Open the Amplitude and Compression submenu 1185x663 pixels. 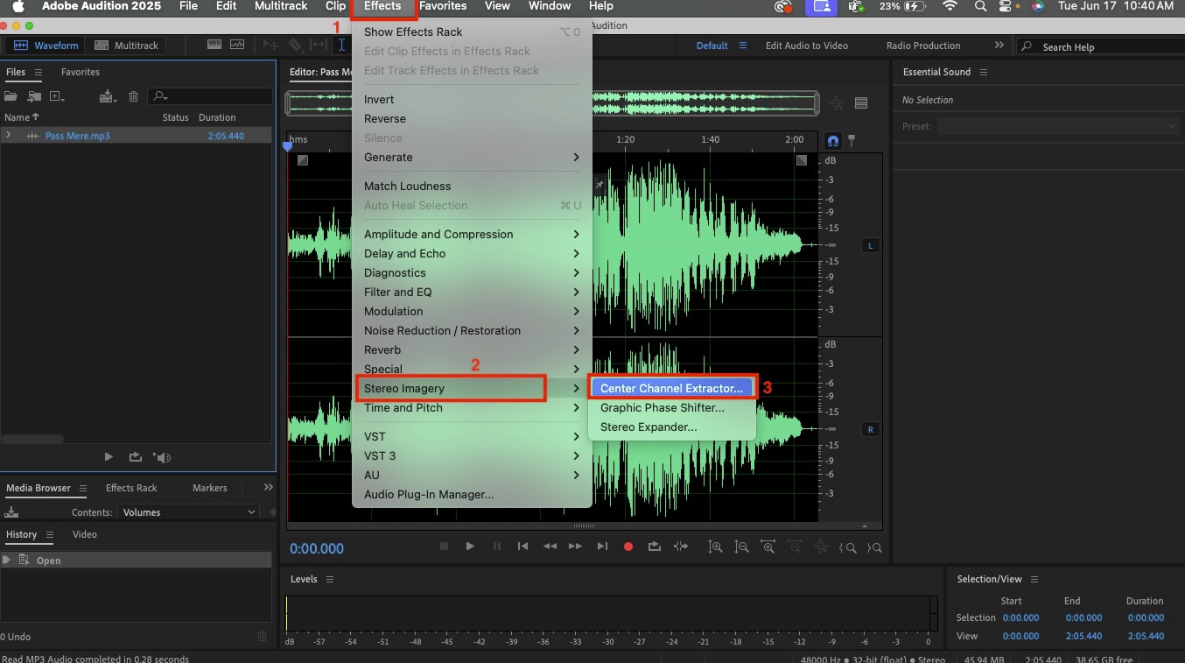pos(472,234)
